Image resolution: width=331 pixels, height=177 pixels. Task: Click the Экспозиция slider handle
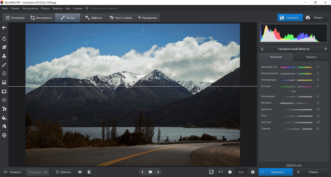297,96
